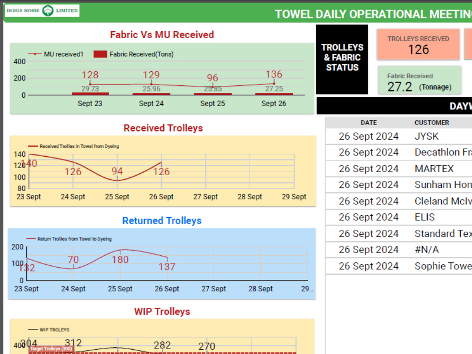Select the Standard Tex customer row
The height and width of the screenshot is (354, 472).
tap(399, 234)
